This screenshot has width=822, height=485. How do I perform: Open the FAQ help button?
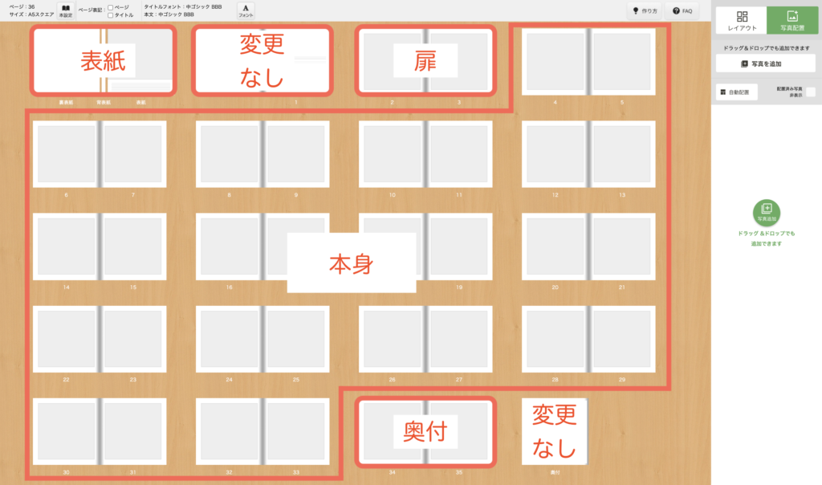pos(682,10)
